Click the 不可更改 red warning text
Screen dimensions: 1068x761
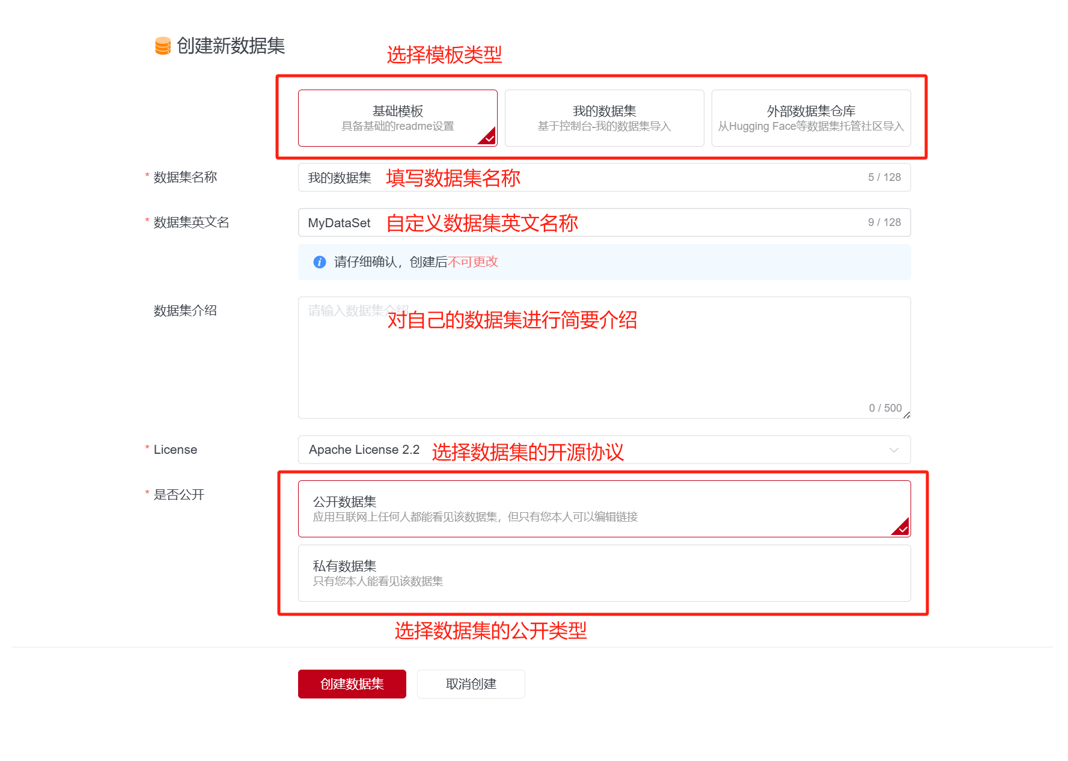click(473, 262)
